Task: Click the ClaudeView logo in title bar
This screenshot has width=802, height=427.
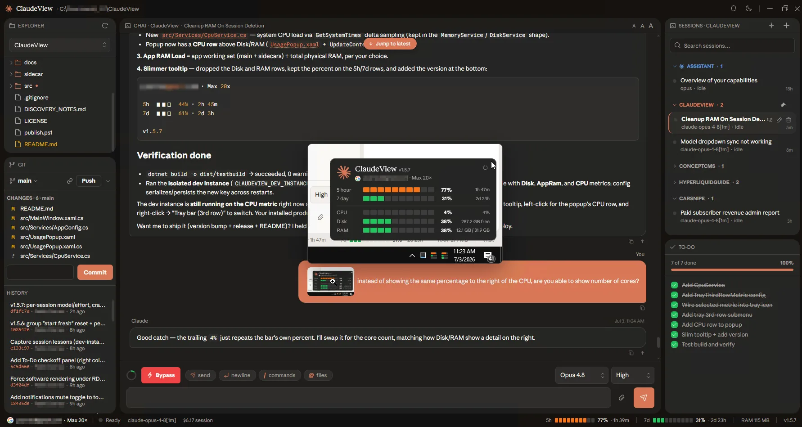Action: tap(9, 9)
